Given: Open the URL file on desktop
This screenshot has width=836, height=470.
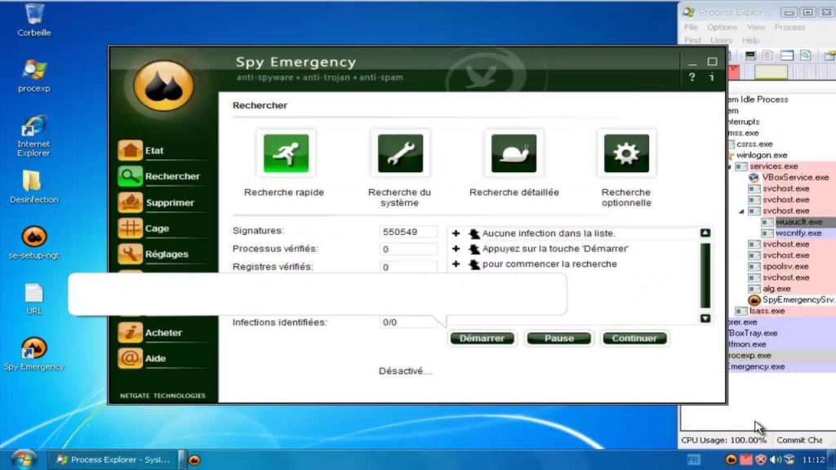Looking at the screenshot, I should point(34,299).
